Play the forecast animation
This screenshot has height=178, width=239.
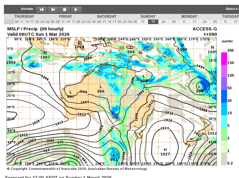[76, 10]
